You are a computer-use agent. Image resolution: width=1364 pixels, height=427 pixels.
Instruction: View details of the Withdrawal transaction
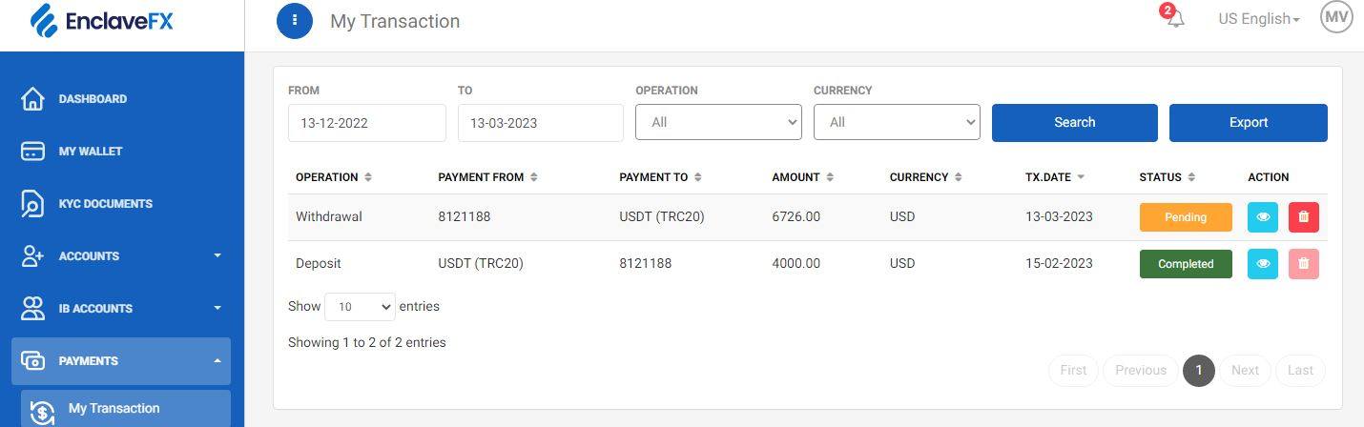[x=1263, y=217]
